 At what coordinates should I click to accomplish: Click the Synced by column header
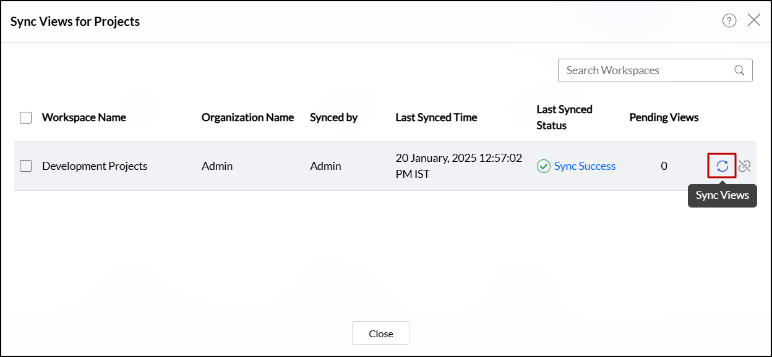click(x=333, y=117)
